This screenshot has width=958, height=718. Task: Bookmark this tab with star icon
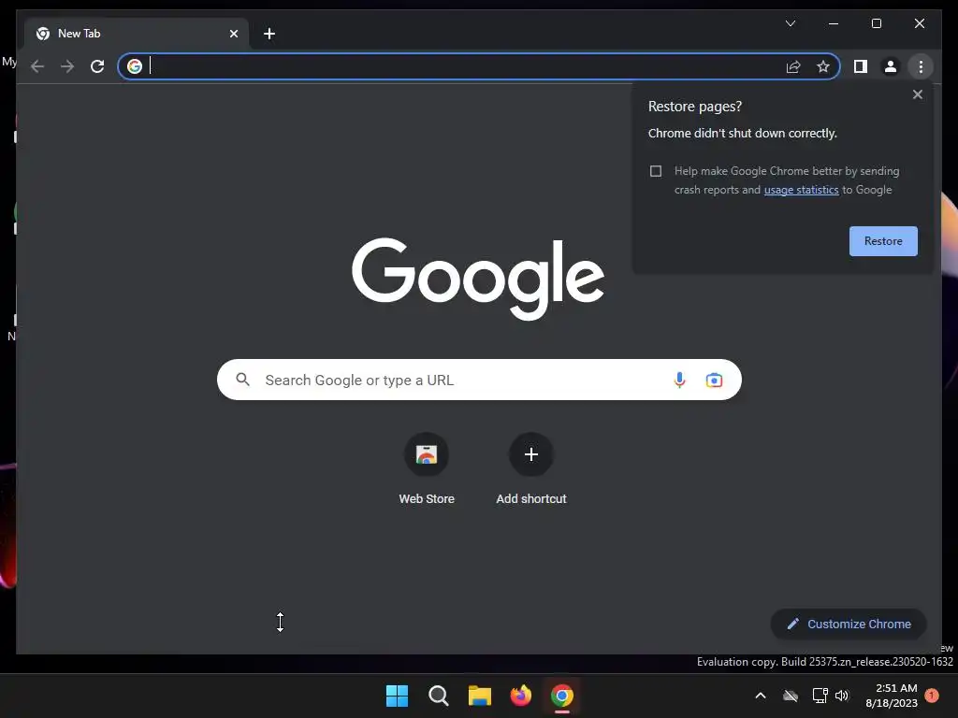pyautogui.click(x=823, y=66)
